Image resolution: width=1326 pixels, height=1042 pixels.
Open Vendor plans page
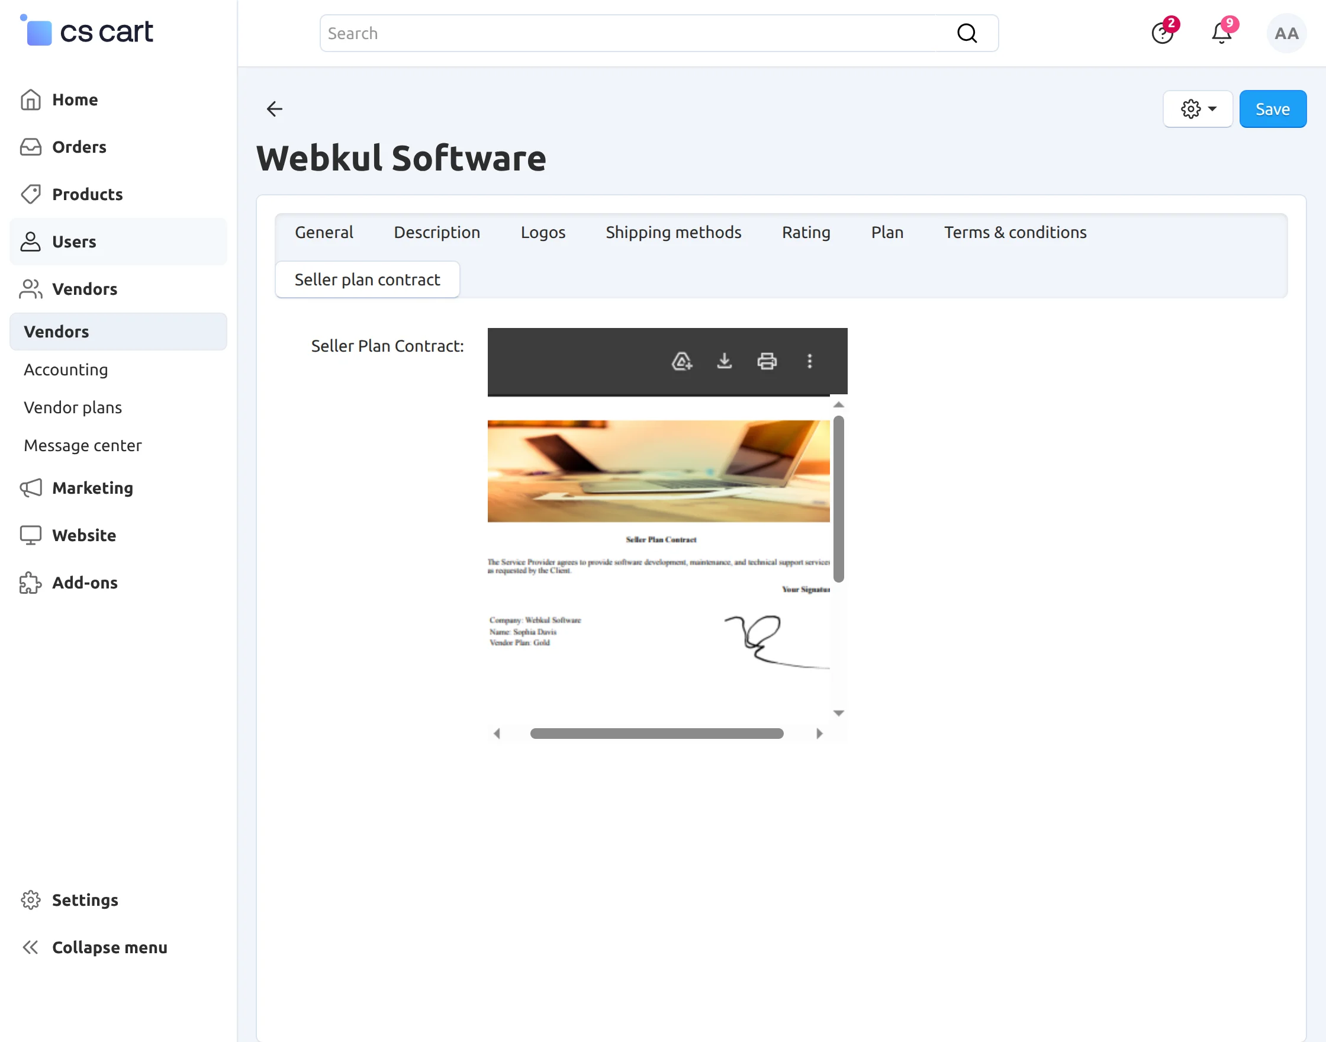[x=73, y=407]
